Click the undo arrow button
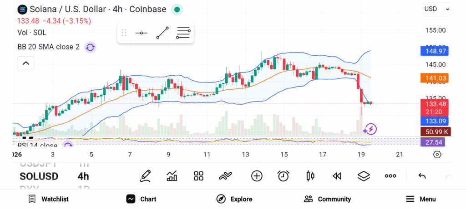The width and height of the screenshot is (466, 209). coord(422,176)
